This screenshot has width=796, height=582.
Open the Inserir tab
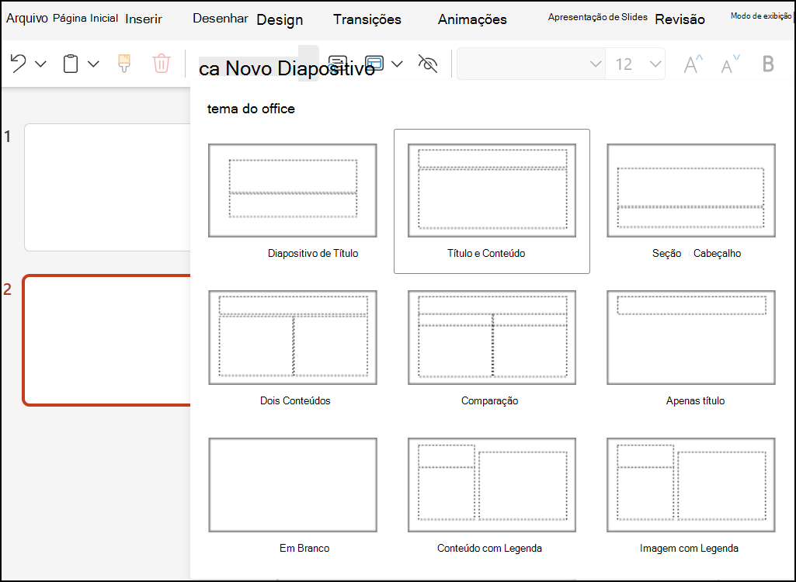tap(144, 19)
